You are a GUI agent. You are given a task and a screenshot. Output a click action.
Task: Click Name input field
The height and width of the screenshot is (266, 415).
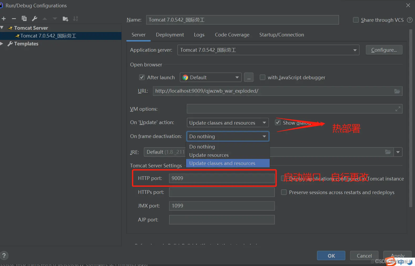coord(242,20)
